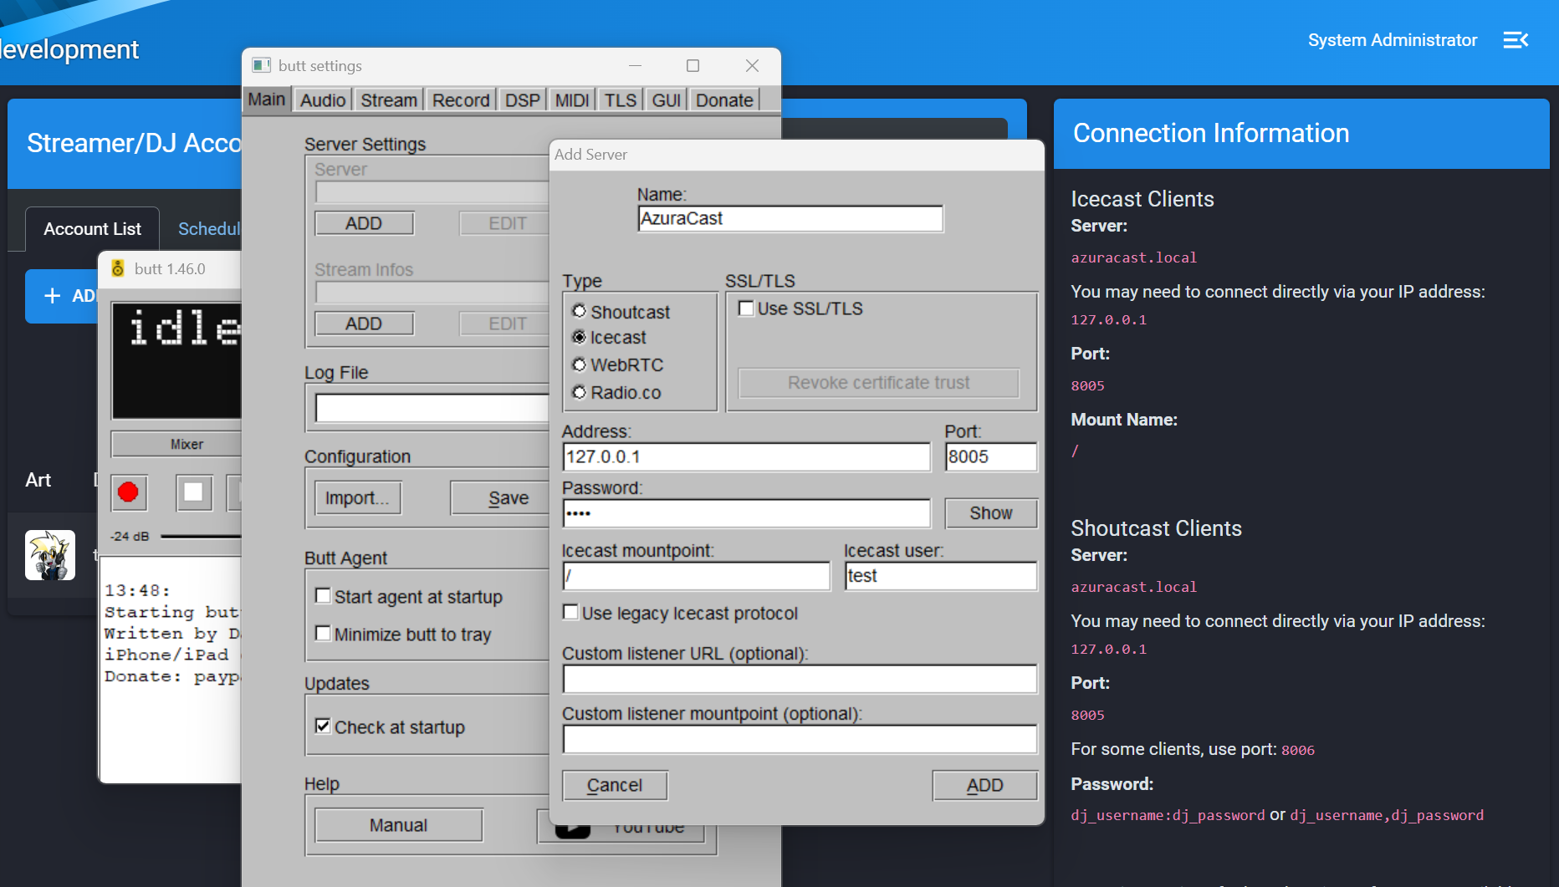Open the Donate tab
This screenshot has width=1559, height=887.
724,100
